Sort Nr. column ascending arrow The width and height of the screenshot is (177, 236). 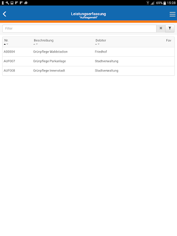(5, 44)
